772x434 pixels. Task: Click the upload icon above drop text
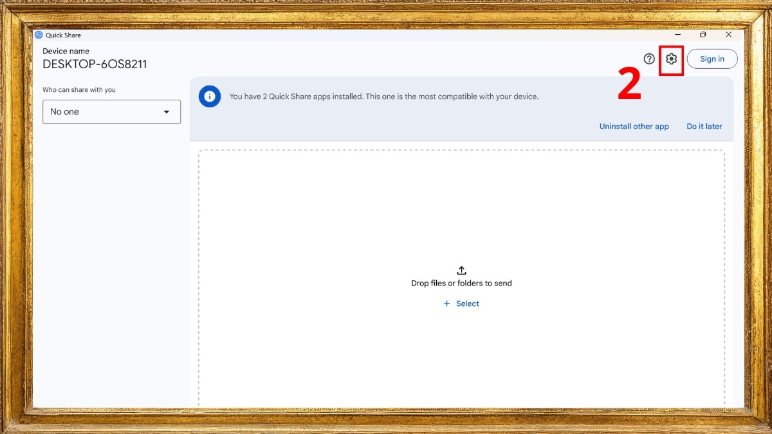point(461,271)
